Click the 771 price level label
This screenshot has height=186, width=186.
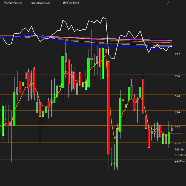click(177, 127)
